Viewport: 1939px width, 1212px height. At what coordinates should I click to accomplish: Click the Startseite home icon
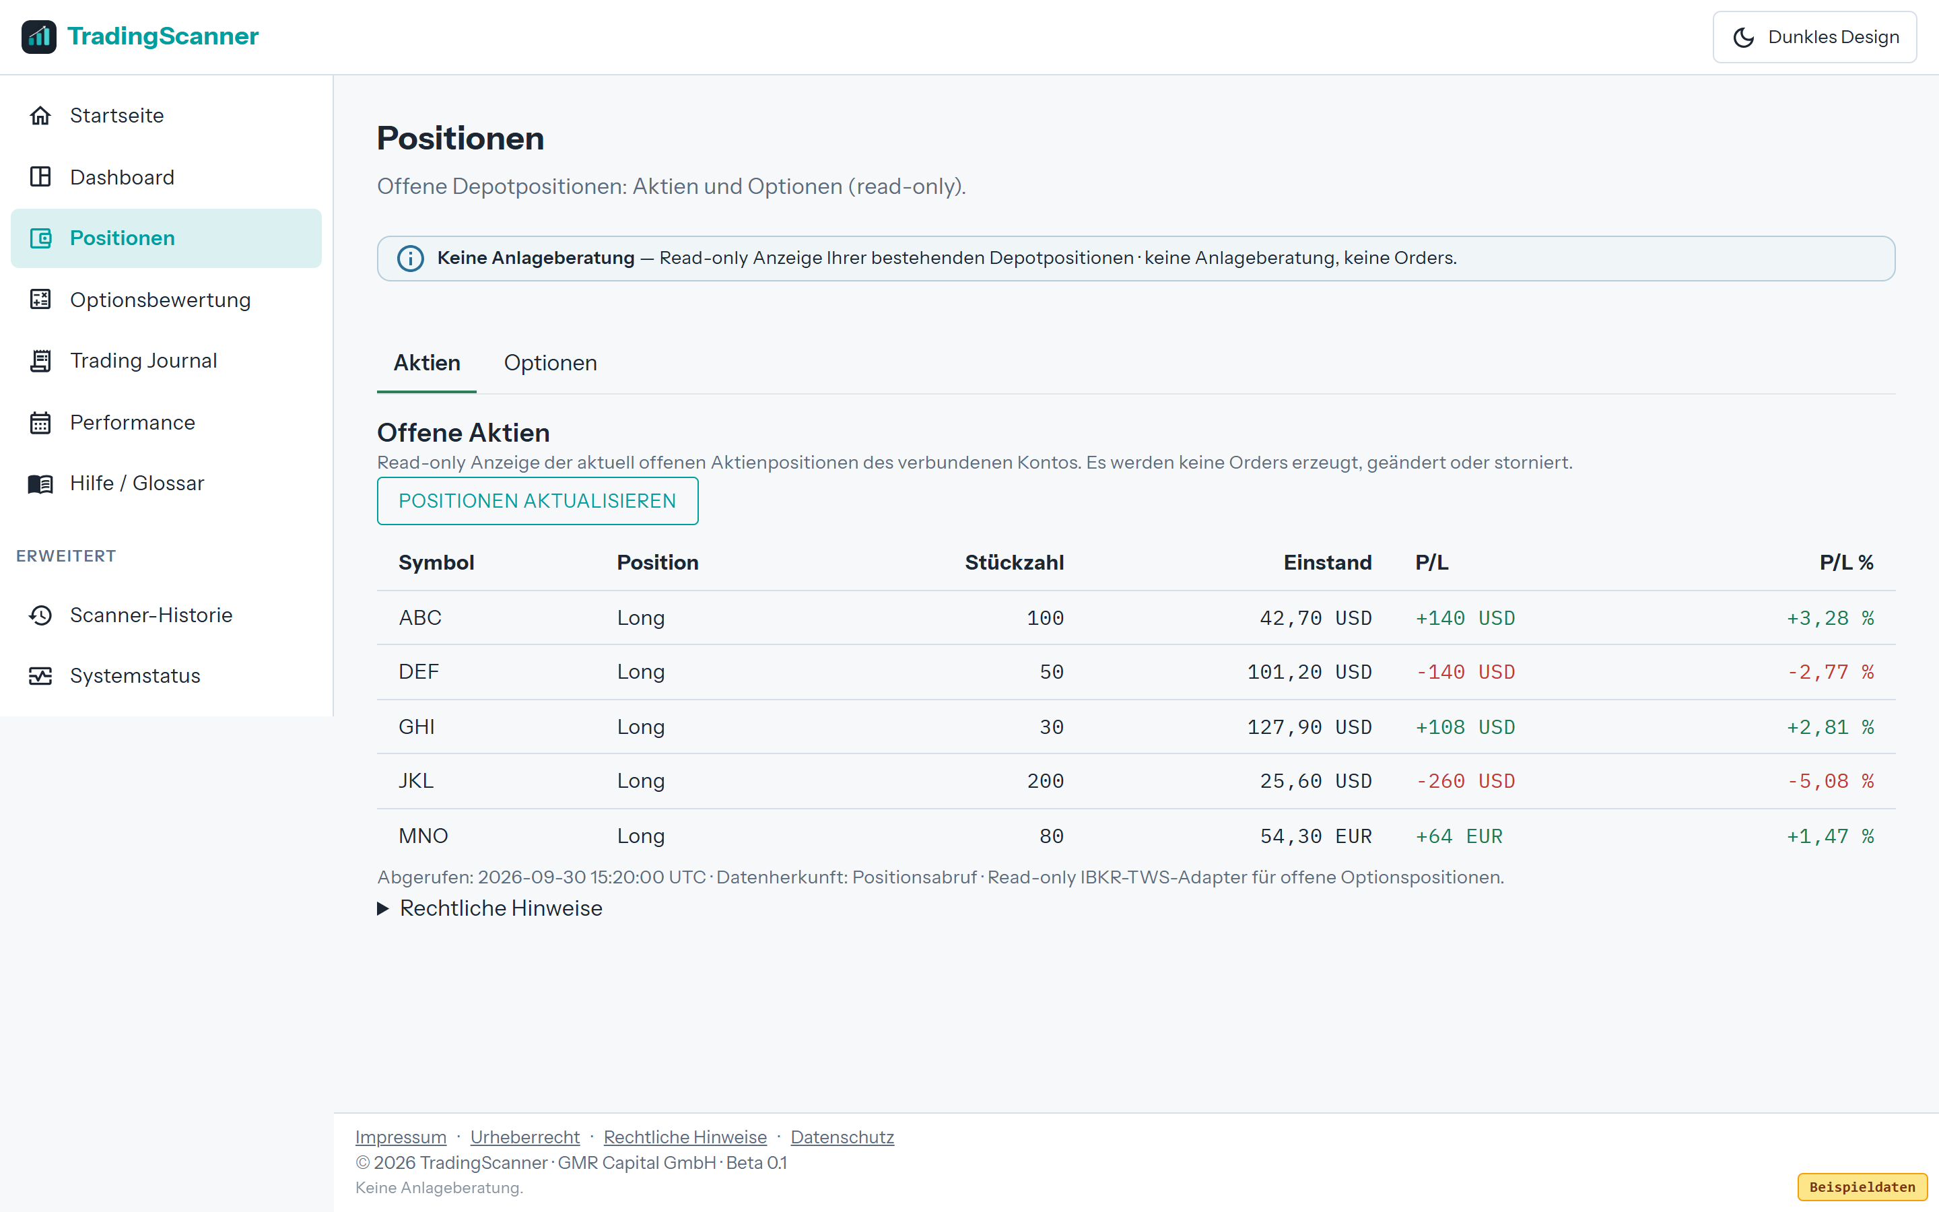(40, 115)
